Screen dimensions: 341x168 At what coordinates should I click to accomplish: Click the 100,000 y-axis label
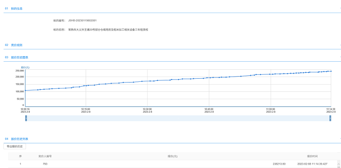tap(19, 91)
